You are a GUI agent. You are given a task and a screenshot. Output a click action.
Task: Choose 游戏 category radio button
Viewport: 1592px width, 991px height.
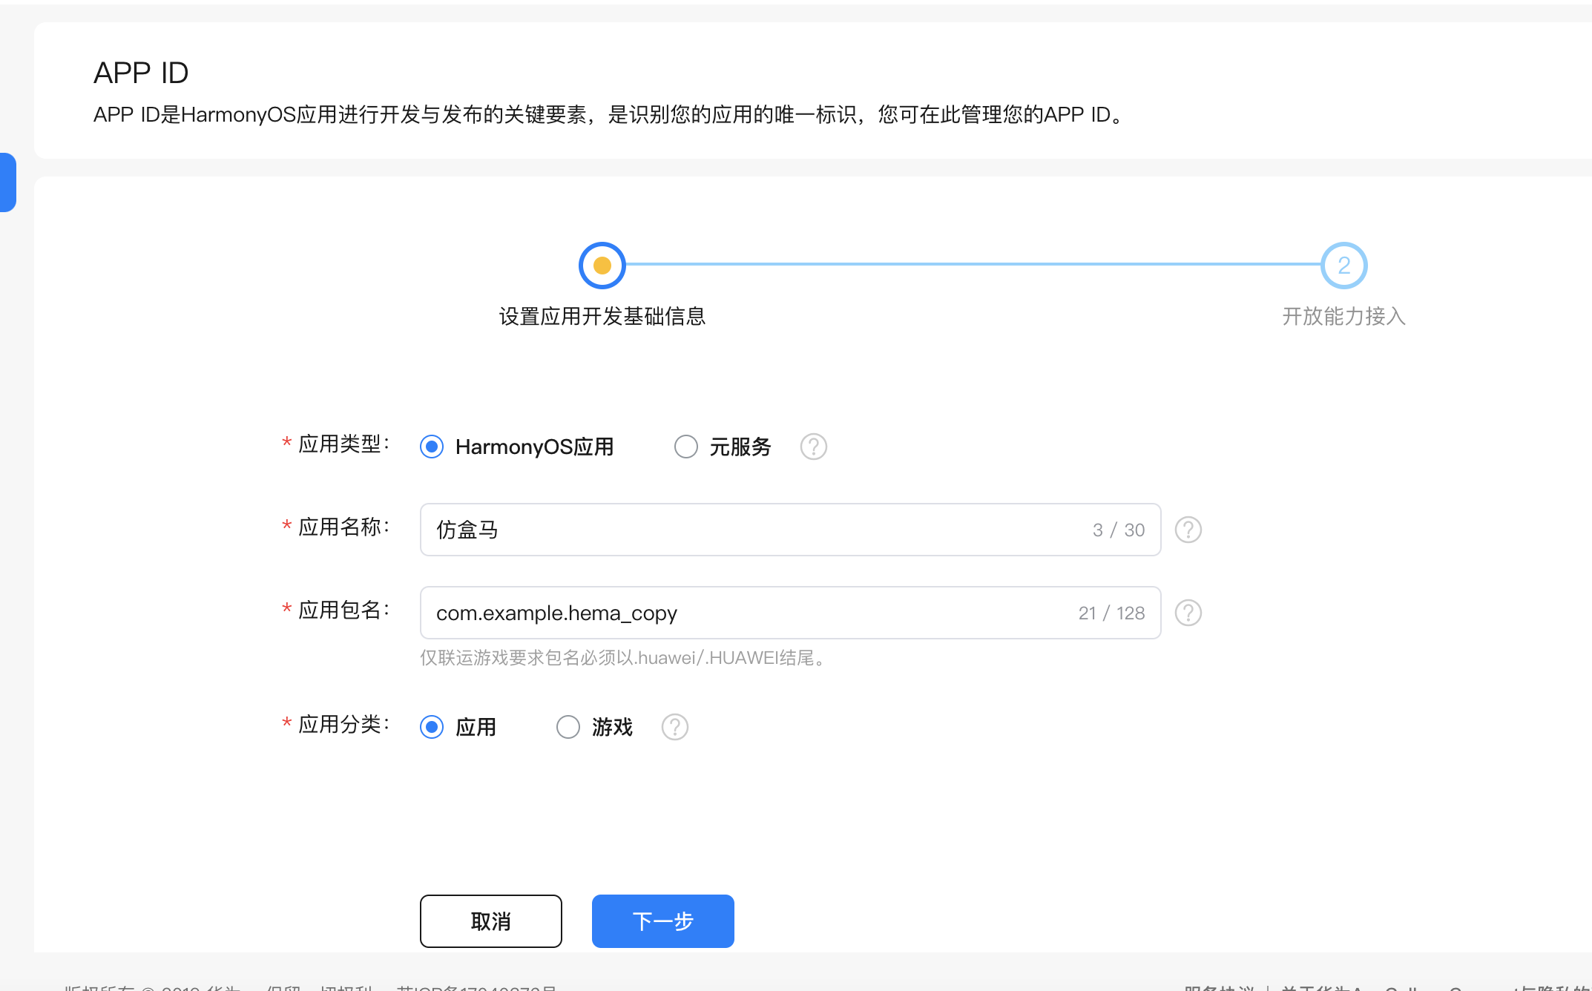point(568,727)
